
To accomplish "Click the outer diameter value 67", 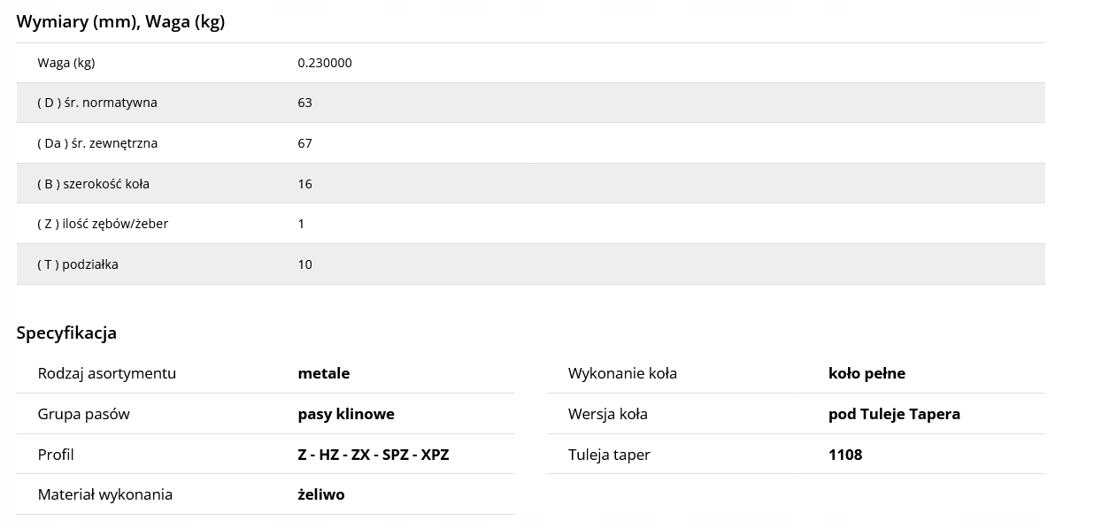I will (304, 143).
